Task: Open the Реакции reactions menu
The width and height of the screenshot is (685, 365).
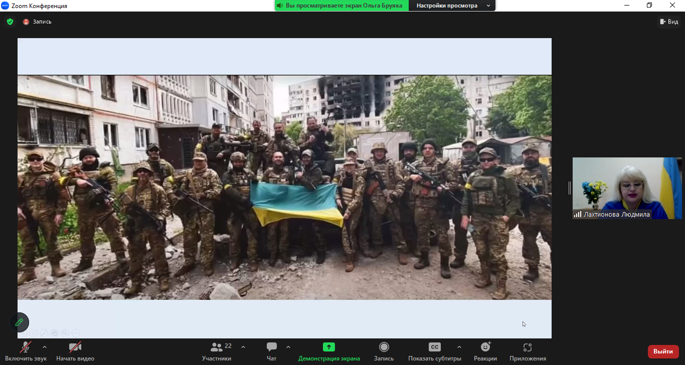Action: pos(485,351)
